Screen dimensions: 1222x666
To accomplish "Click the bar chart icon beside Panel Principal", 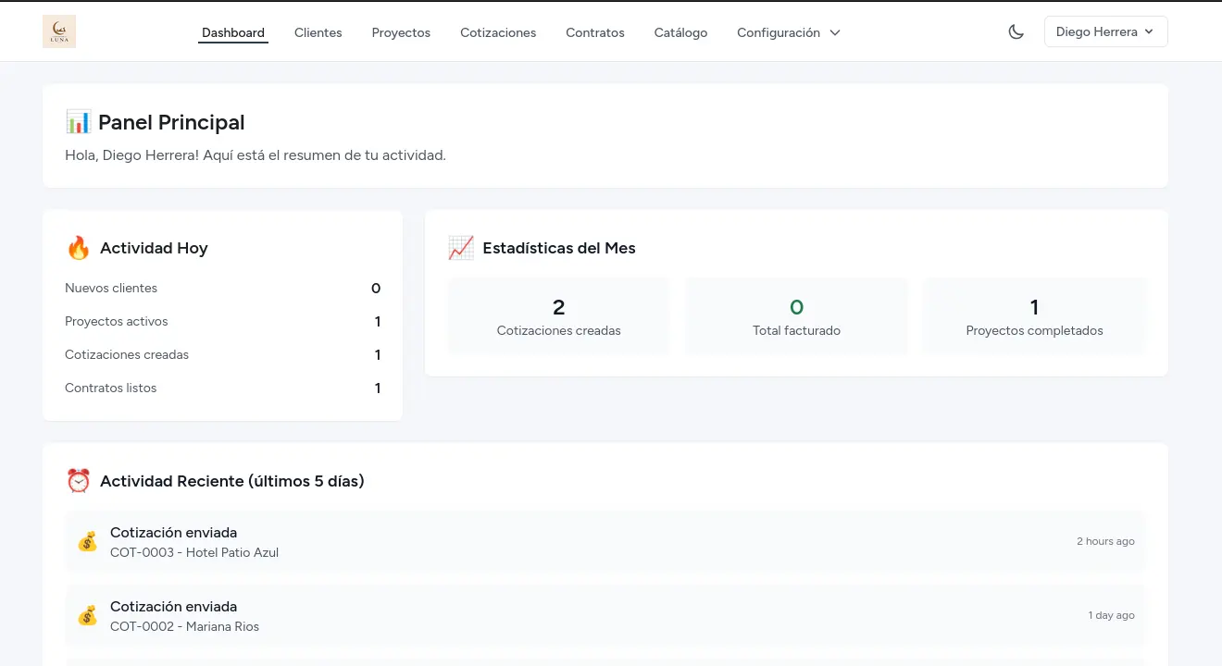I will [78, 121].
